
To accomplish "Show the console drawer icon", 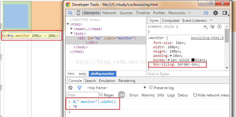I will [x=206, y=13].
